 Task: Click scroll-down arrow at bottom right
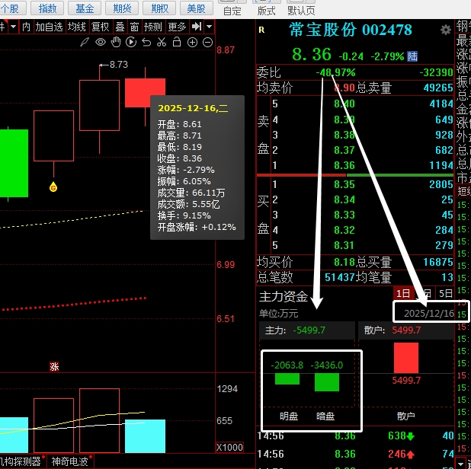click(460, 464)
